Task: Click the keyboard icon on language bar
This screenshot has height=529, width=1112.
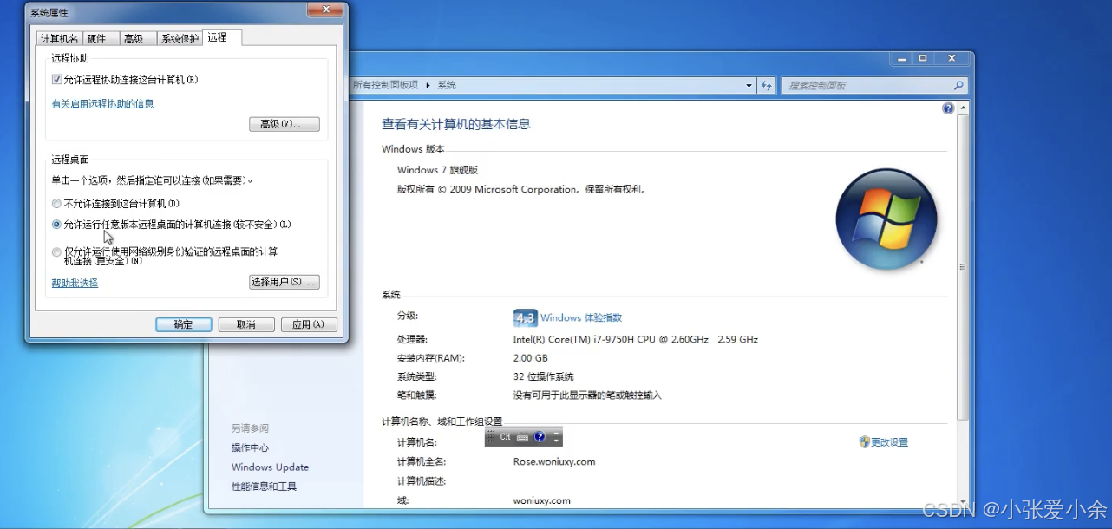Action: coord(522,437)
